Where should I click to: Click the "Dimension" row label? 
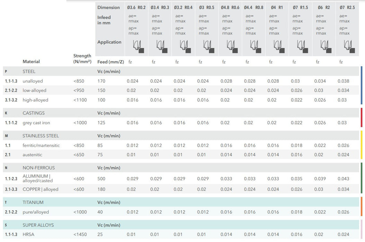pos(109,8)
